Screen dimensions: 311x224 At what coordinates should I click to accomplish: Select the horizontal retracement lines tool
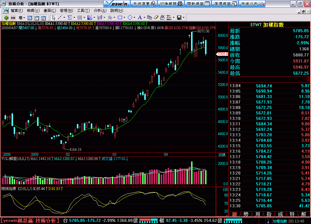(x=70, y=18)
